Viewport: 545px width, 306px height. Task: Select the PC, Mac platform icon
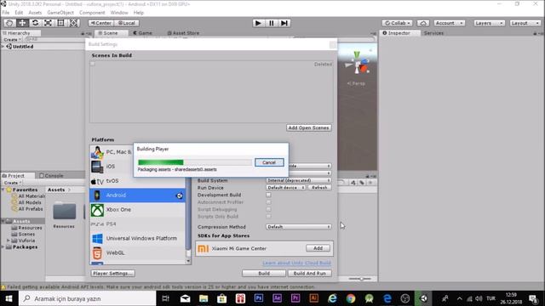coord(97,152)
